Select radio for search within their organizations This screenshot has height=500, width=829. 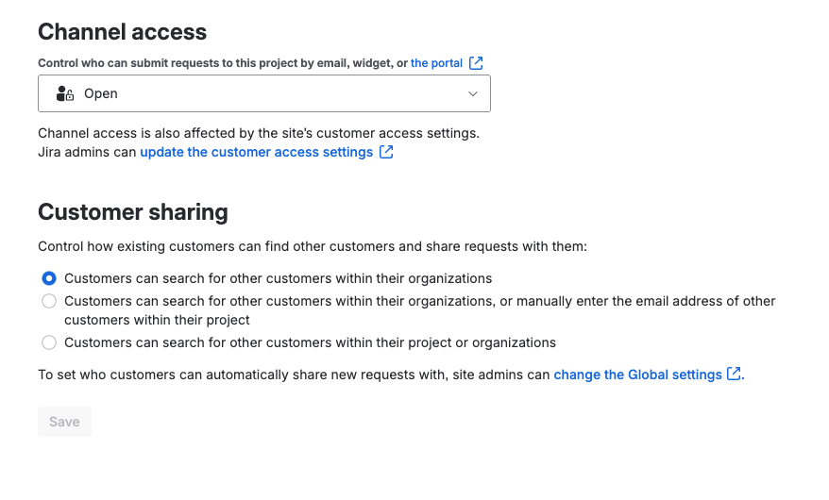click(x=49, y=278)
